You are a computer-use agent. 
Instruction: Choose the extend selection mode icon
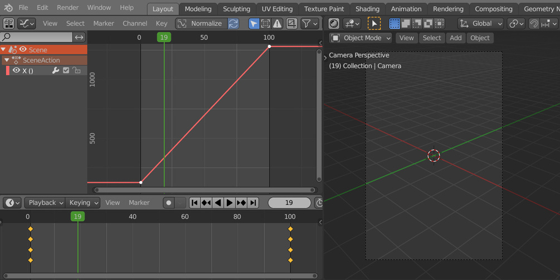406,23
